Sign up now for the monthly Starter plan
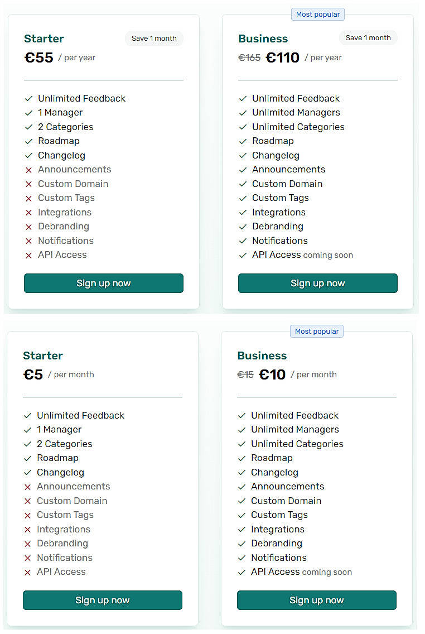 pos(102,600)
